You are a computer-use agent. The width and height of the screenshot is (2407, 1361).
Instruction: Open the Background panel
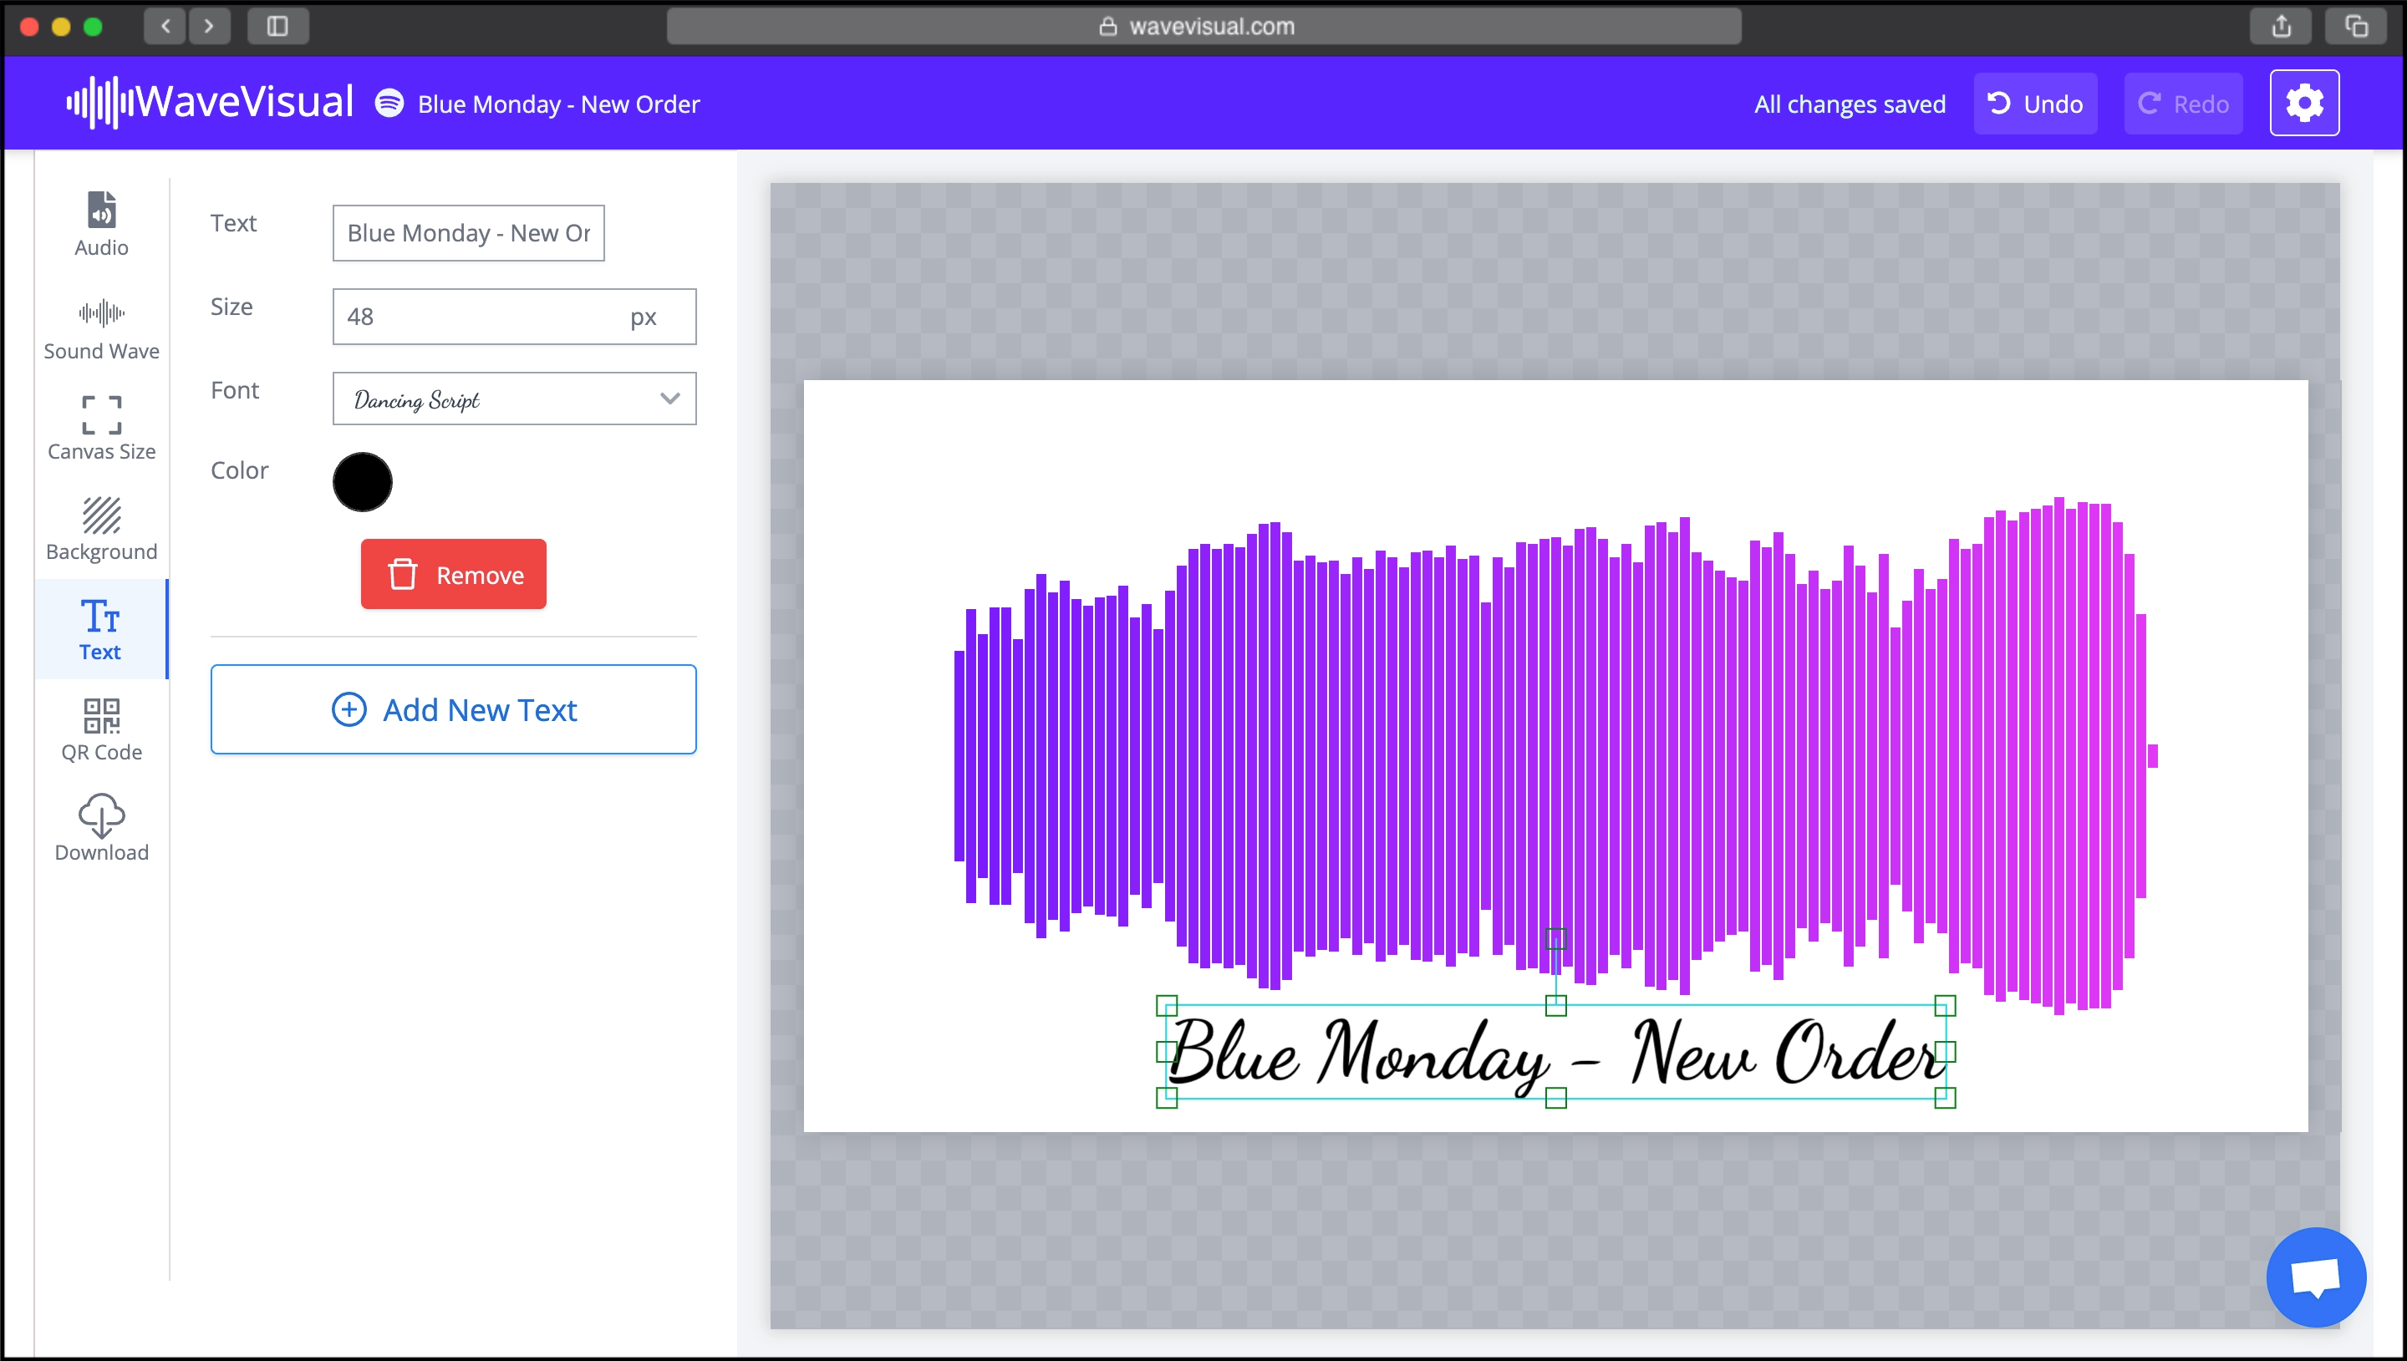pyautogui.click(x=100, y=528)
